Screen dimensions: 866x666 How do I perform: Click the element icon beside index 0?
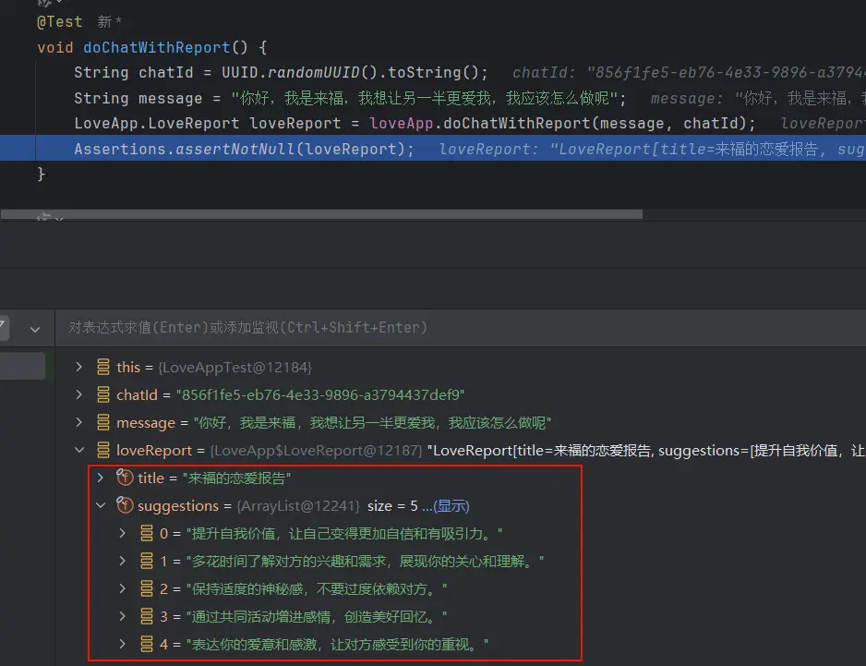147,533
